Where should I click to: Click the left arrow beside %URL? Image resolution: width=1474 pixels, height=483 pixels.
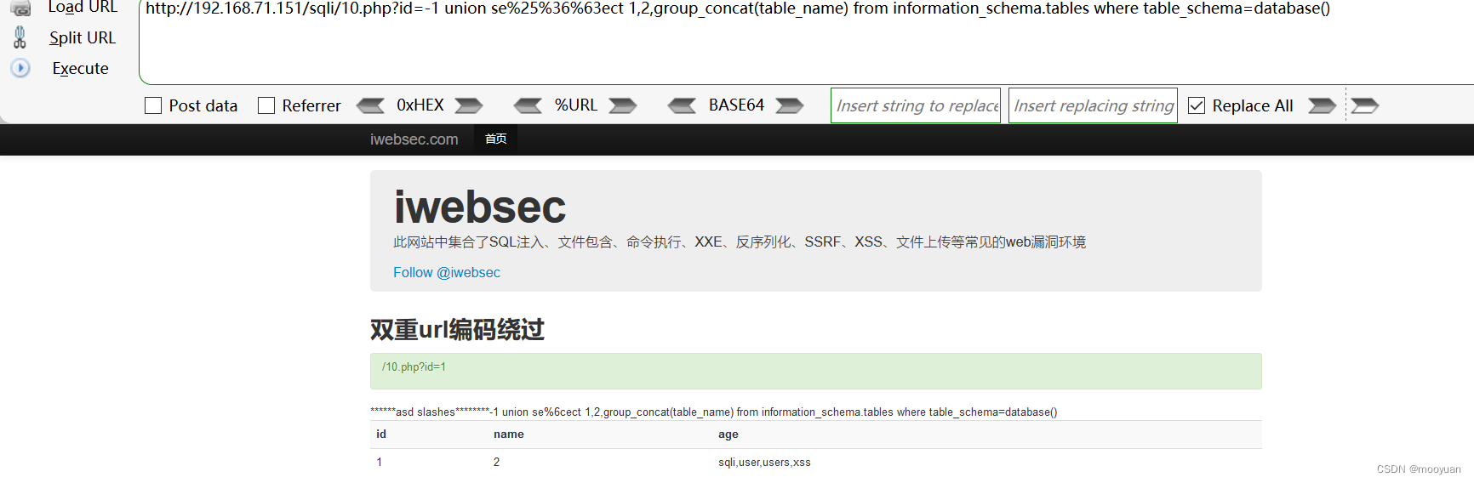(528, 105)
